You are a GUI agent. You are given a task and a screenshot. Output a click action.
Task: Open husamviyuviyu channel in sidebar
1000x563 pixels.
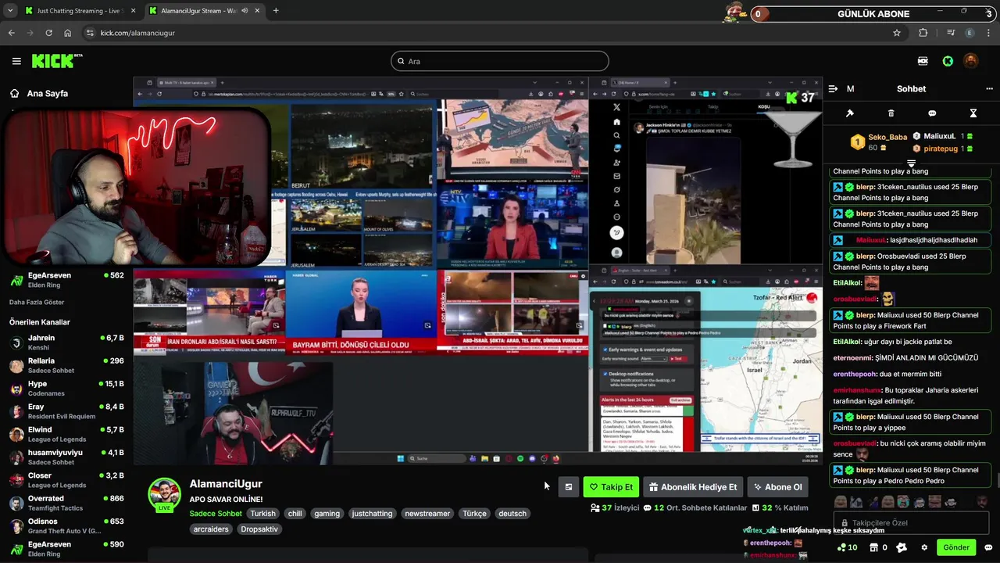tap(66, 457)
